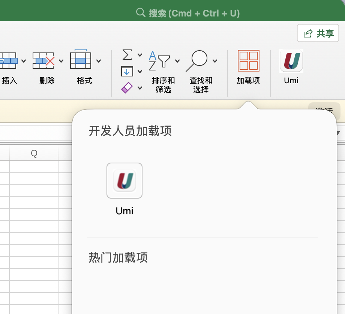Open the Fill dropdown arrow
Viewport: 345px width, 314px height.
pyautogui.click(x=140, y=71)
